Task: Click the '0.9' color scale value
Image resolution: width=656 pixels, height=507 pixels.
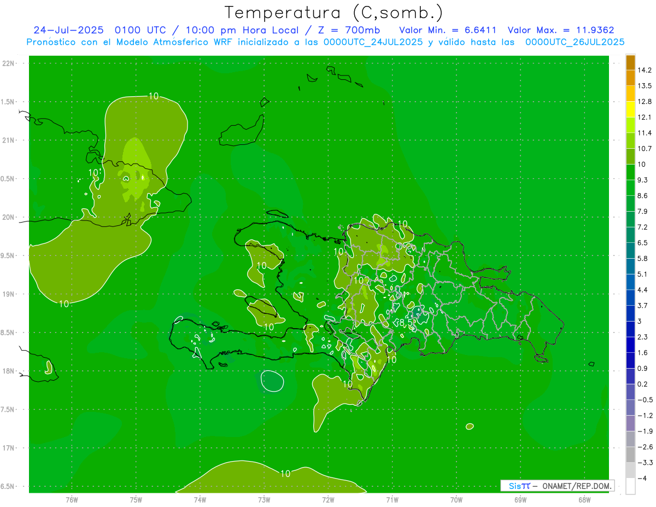Action: coord(643,369)
